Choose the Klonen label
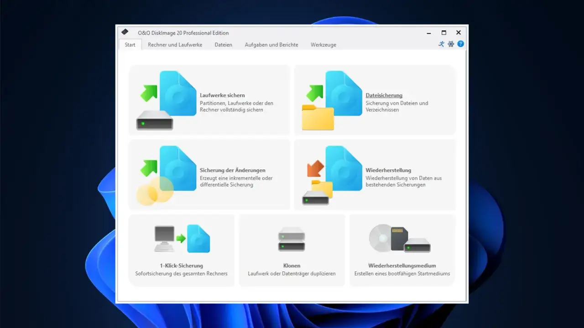The width and height of the screenshot is (584, 328). (292, 266)
